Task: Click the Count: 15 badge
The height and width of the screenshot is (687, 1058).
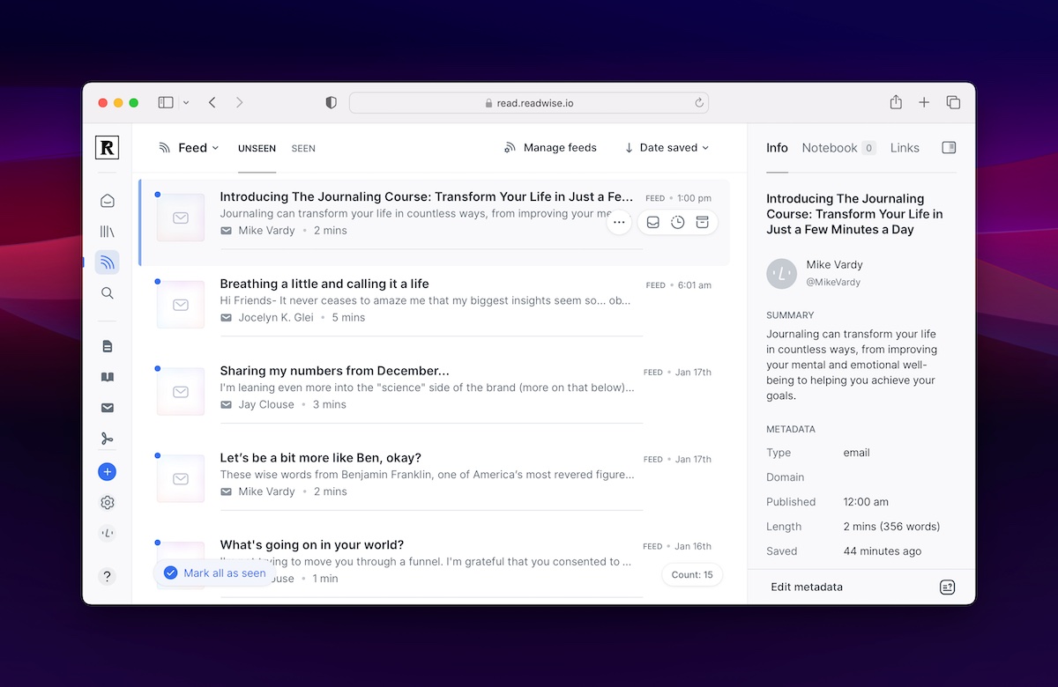Action: (x=692, y=575)
